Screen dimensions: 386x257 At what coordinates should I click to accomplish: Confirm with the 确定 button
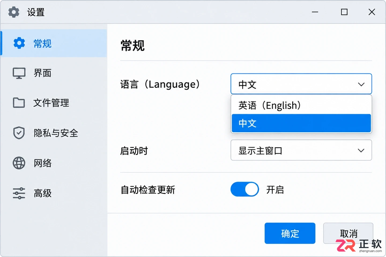(290, 233)
